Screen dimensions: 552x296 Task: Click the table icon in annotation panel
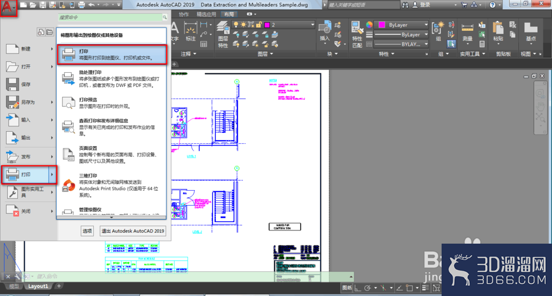coord(204,44)
